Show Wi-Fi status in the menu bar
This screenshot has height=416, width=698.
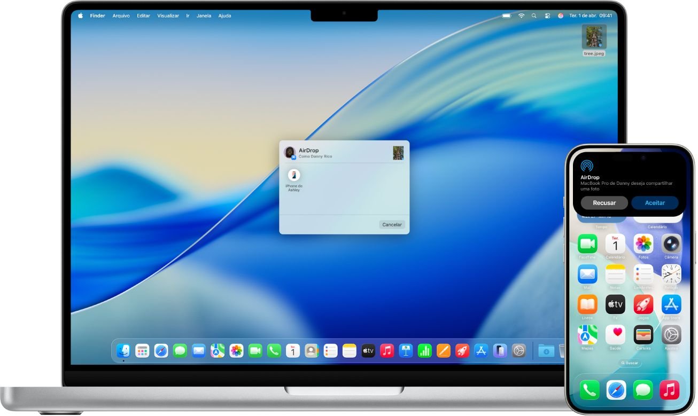click(521, 16)
